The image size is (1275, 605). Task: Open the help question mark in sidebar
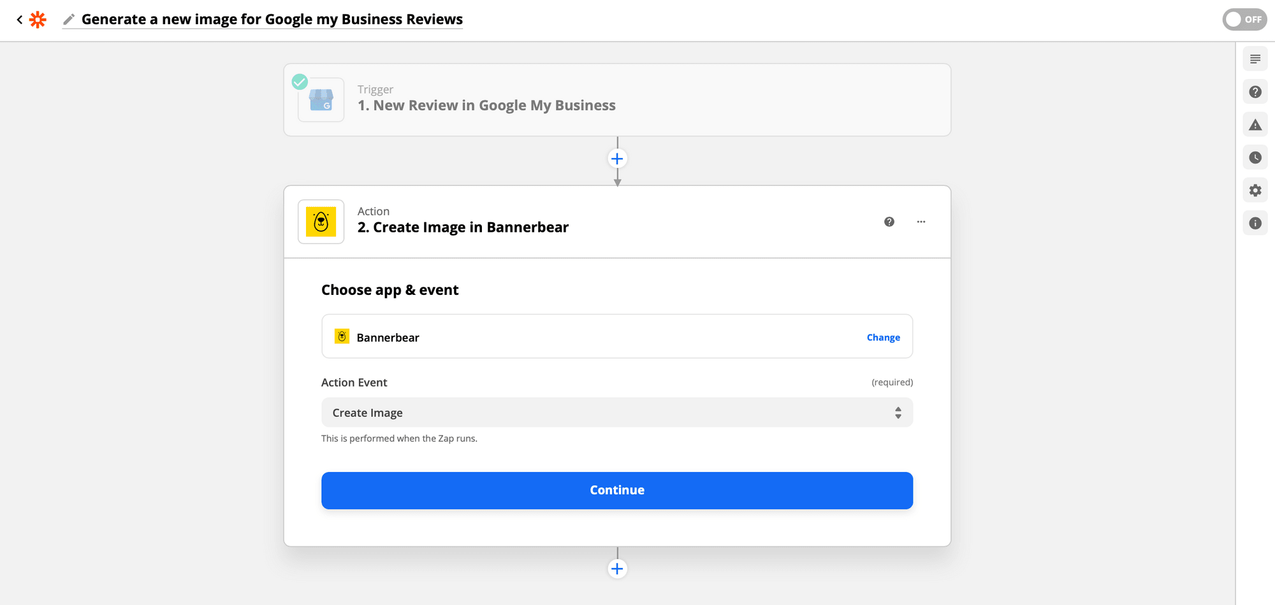pos(1255,92)
